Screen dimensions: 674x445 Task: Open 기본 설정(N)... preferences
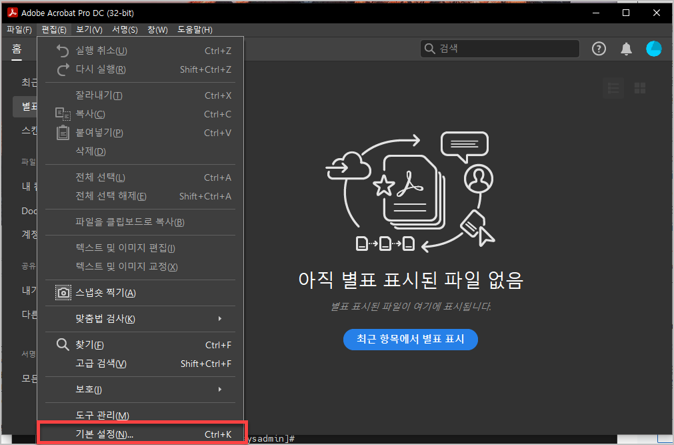(141, 434)
